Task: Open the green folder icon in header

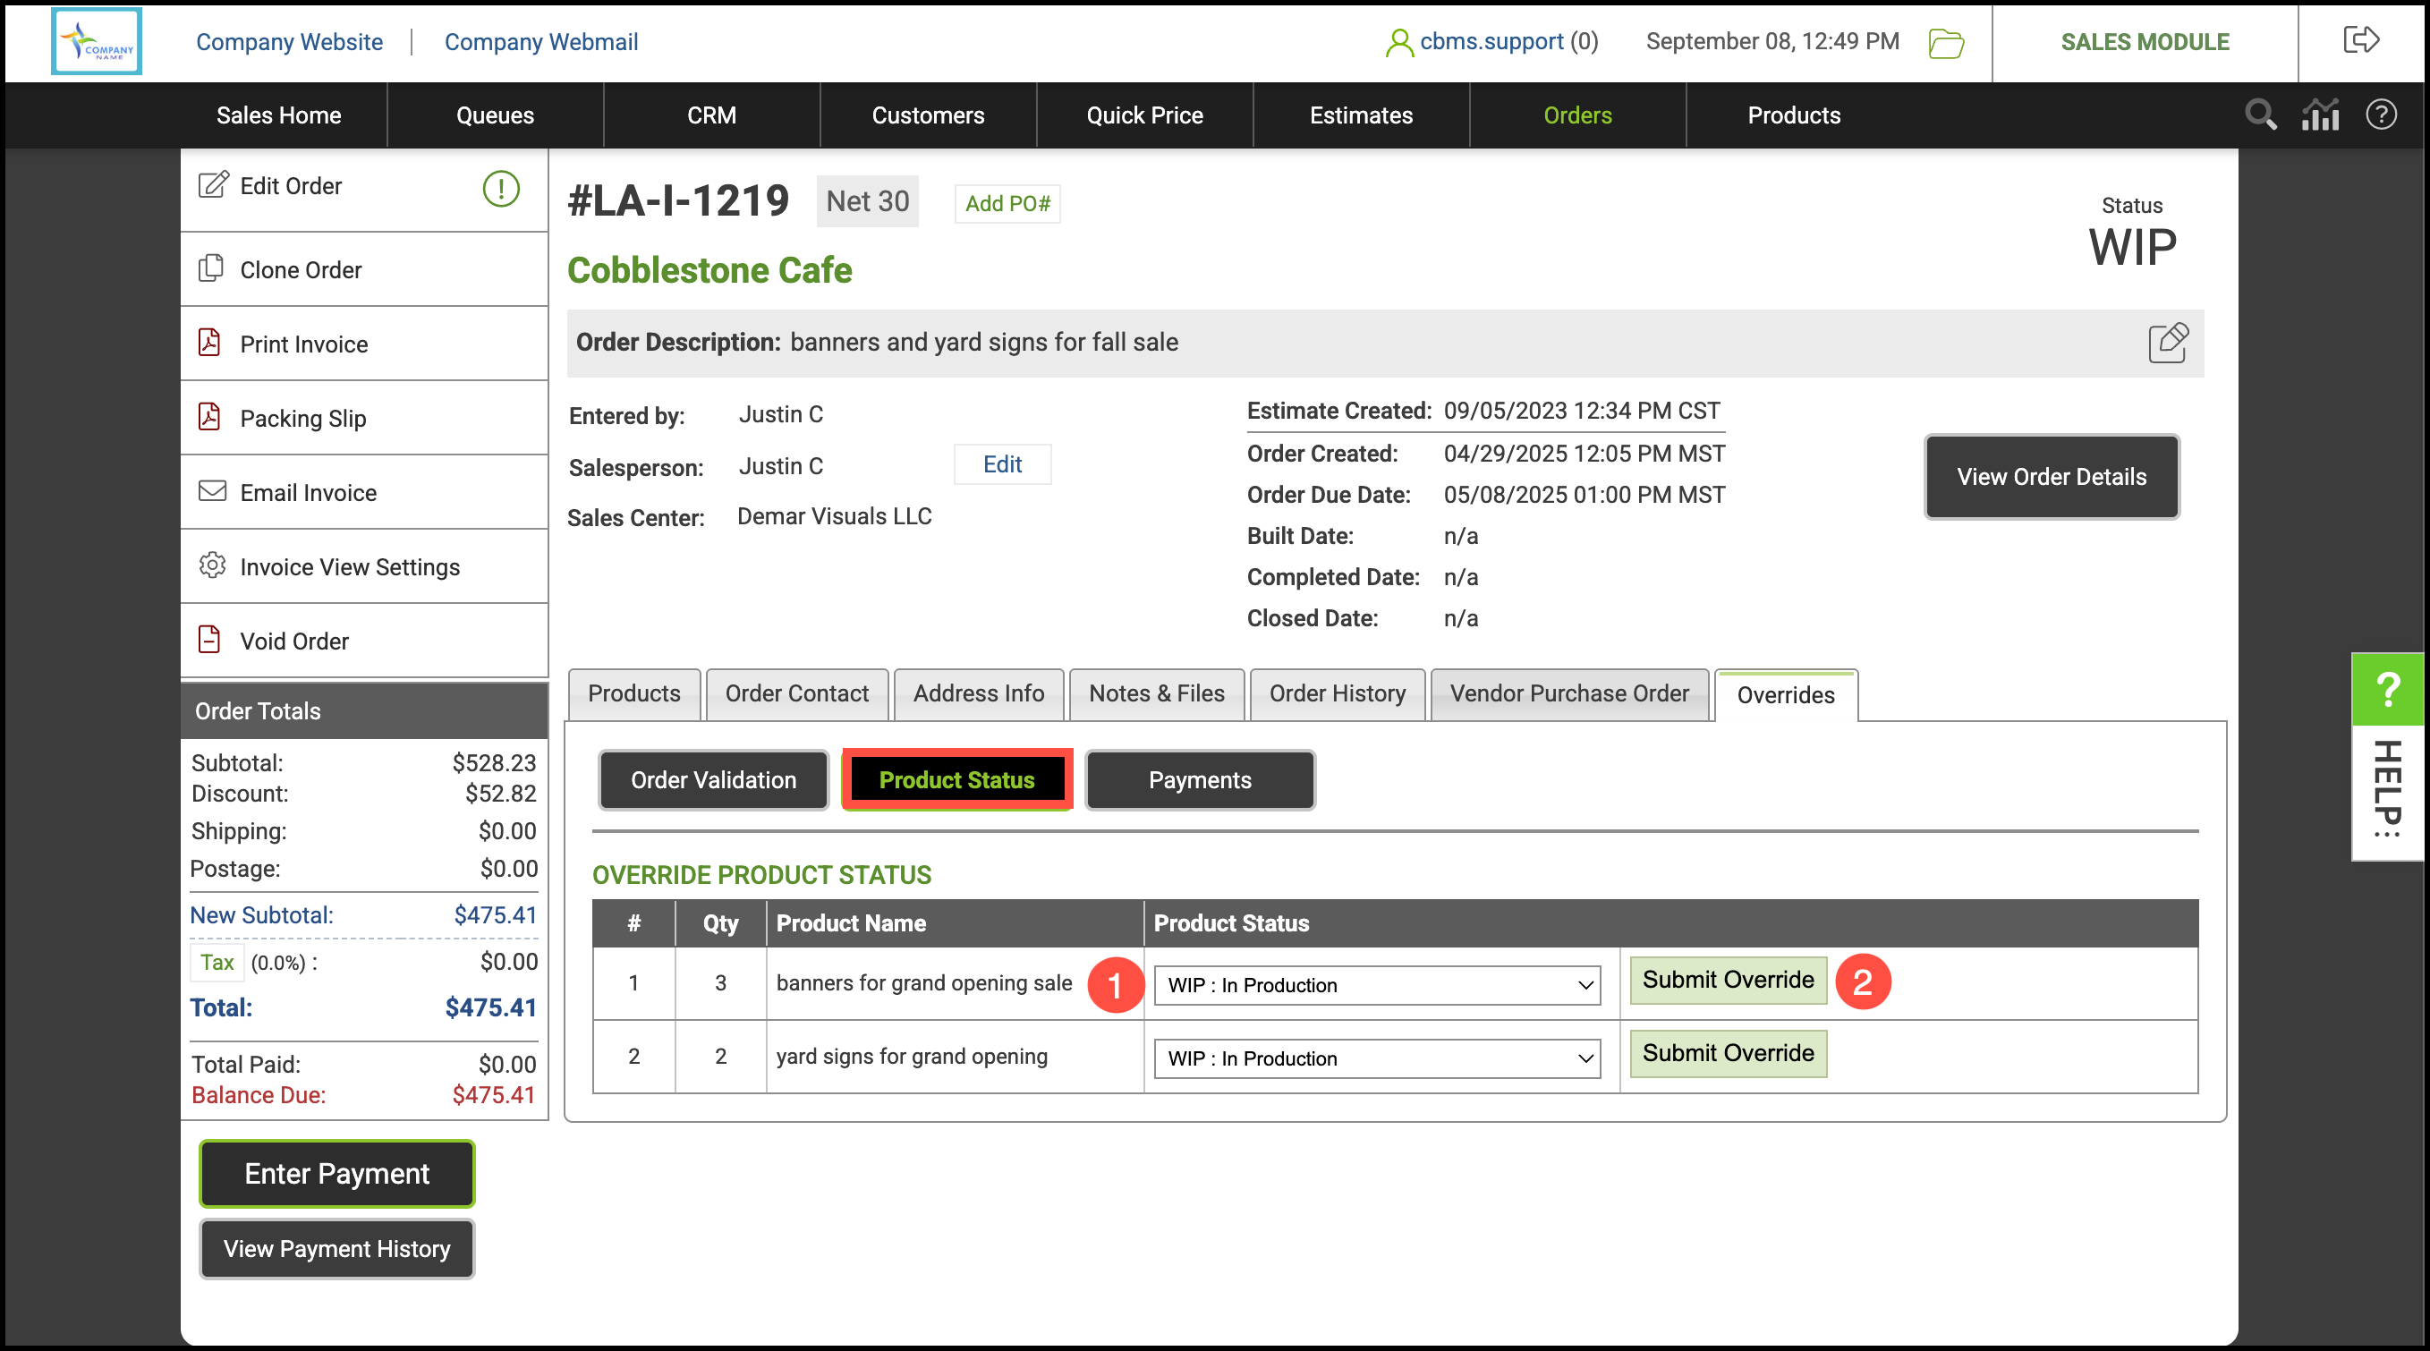Action: (1945, 44)
